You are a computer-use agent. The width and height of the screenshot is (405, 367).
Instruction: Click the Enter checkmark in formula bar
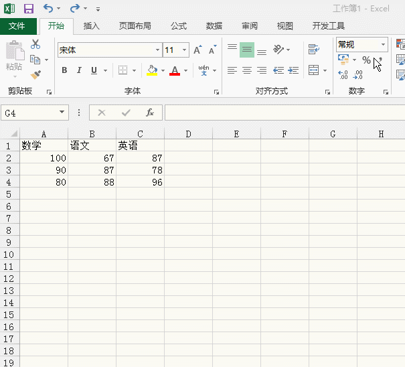tap(126, 113)
